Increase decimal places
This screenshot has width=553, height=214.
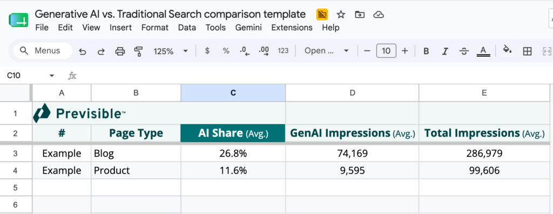pyautogui.click(x=264, y=51)
